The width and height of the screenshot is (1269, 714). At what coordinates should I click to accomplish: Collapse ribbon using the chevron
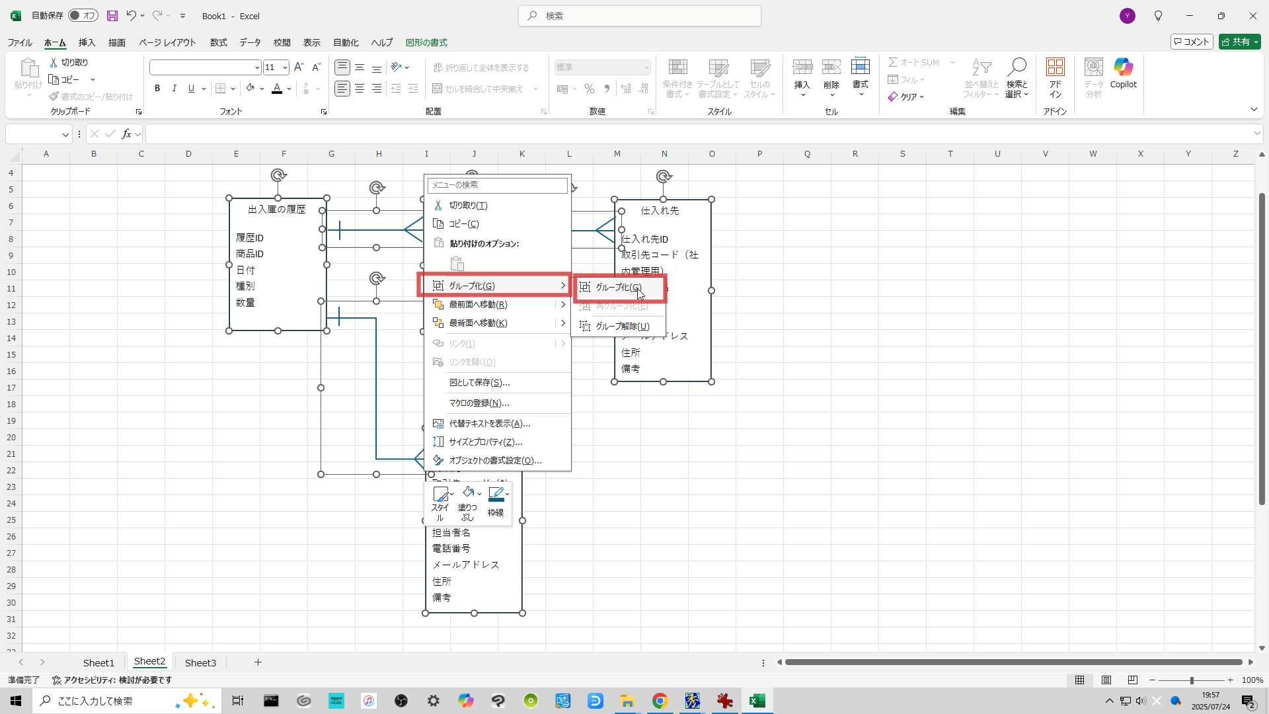(1254, 110)
